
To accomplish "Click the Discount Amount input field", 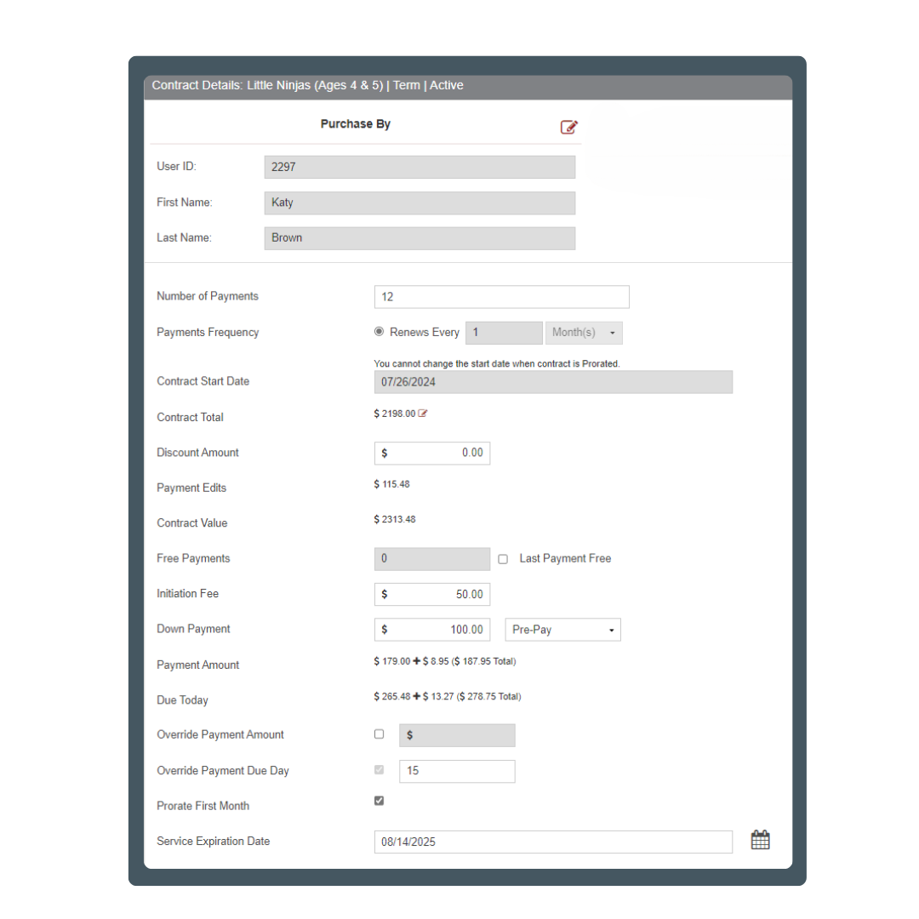I will click(432, 454).
